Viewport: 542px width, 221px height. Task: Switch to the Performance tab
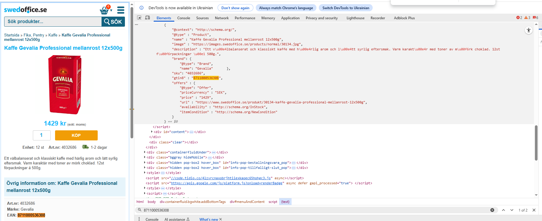click(x=245, y=18)
